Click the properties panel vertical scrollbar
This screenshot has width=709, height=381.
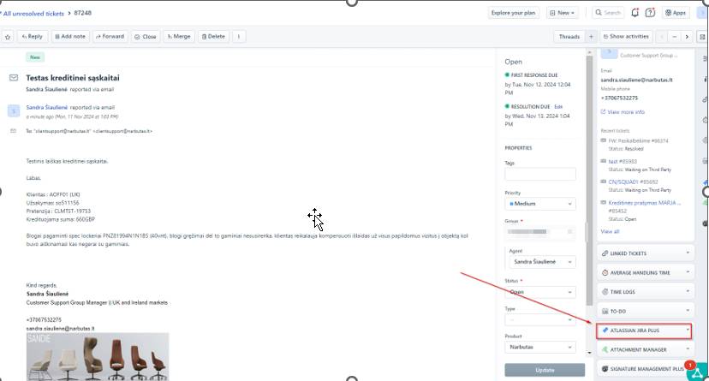589,181
